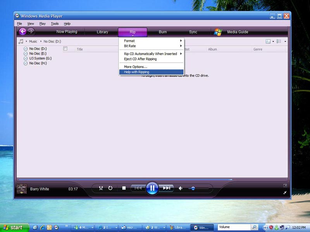
Task: Sort by the Title column header
Action: [80, 49]
